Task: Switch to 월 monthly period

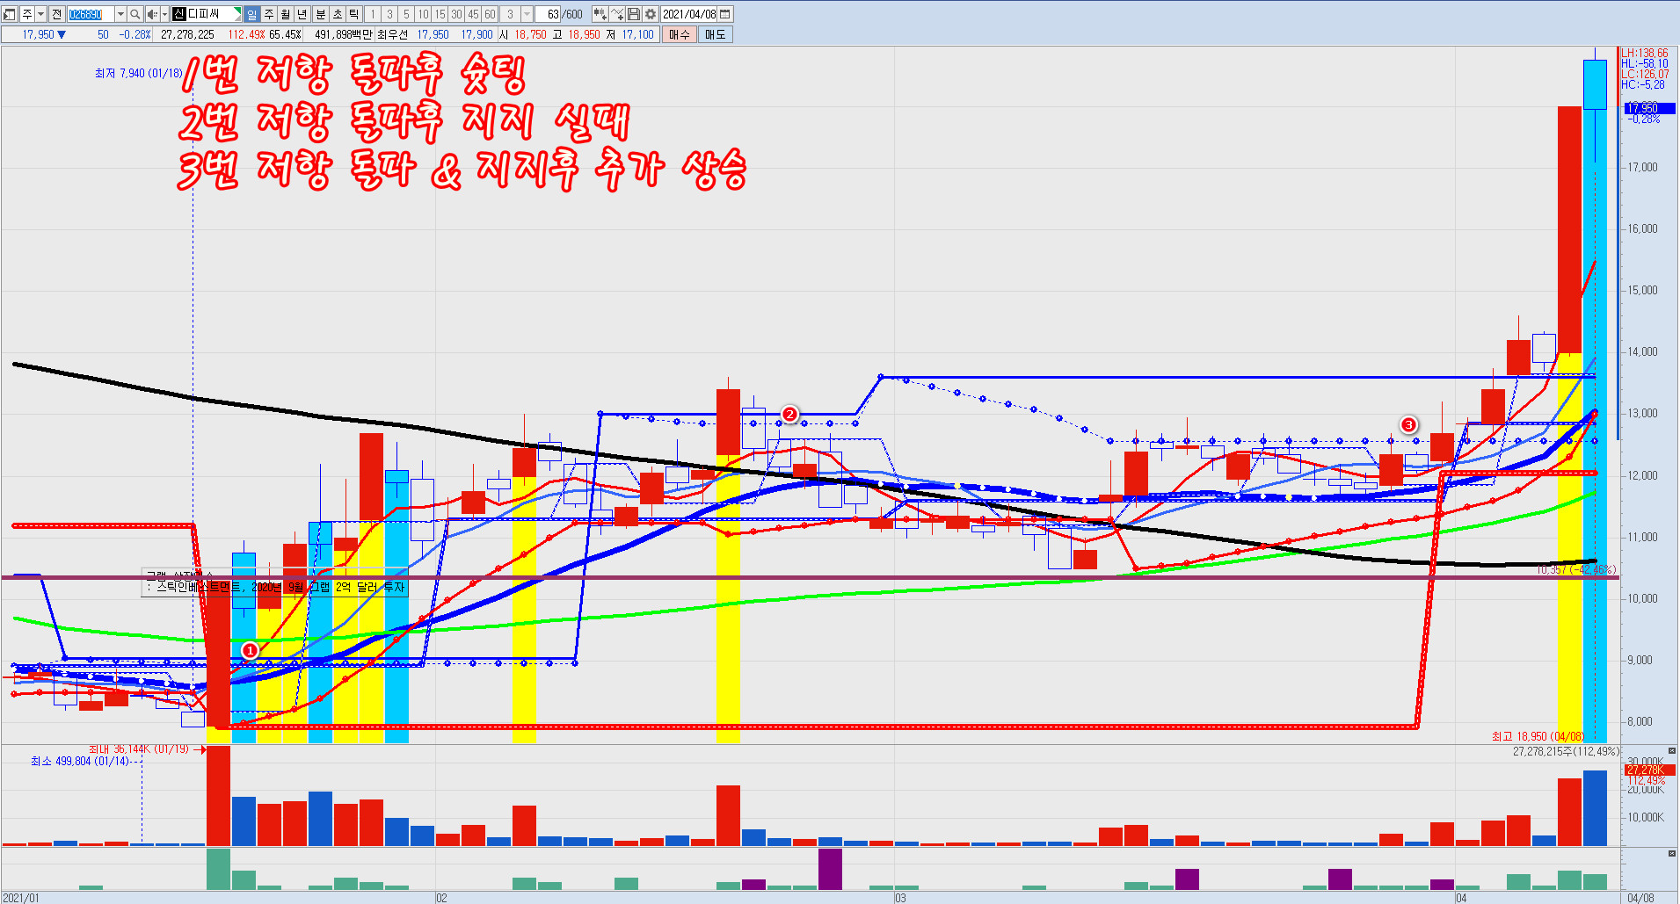Action: pos(286,14)
